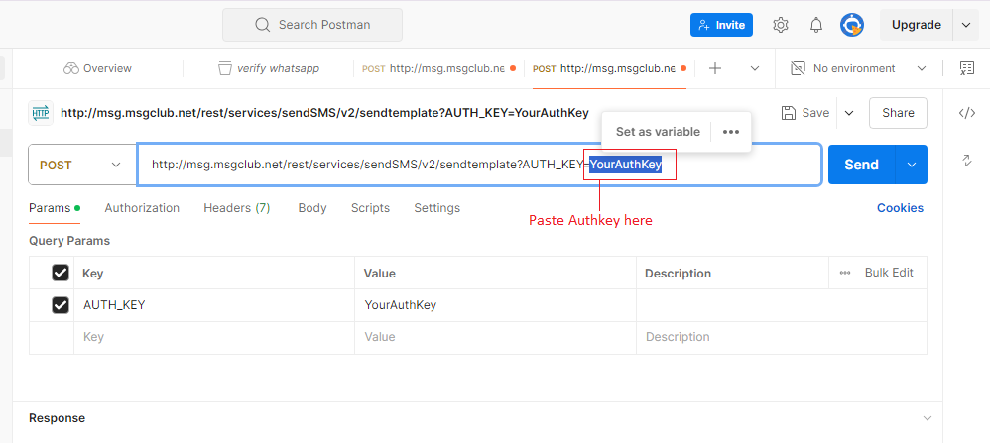Expand the Response panel chevron
990x443 pixels.
[927, 418]
